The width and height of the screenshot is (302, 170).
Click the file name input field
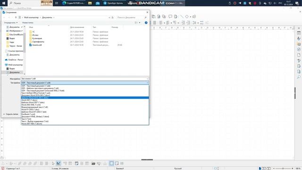pos(84,79)
